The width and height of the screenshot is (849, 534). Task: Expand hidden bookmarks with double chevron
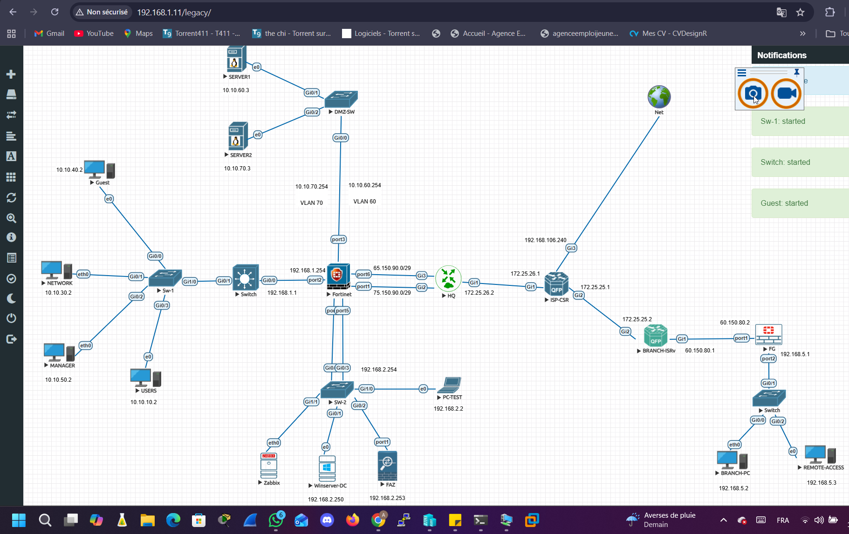tap(802, 34)
